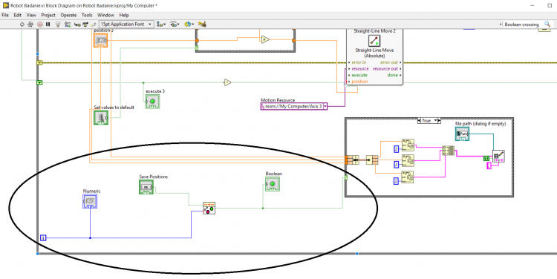Click the Straight-Line Move 2 node icon
This screenshot has height=279, width=557.
(374, 41)
